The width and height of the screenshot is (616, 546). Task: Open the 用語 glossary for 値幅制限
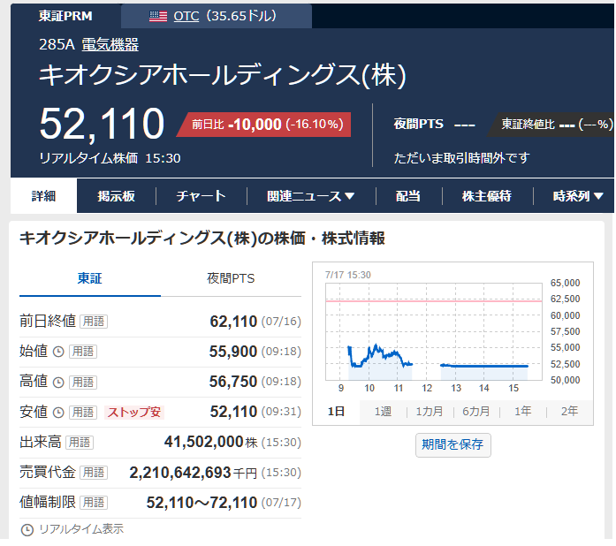tap(94, 503)
